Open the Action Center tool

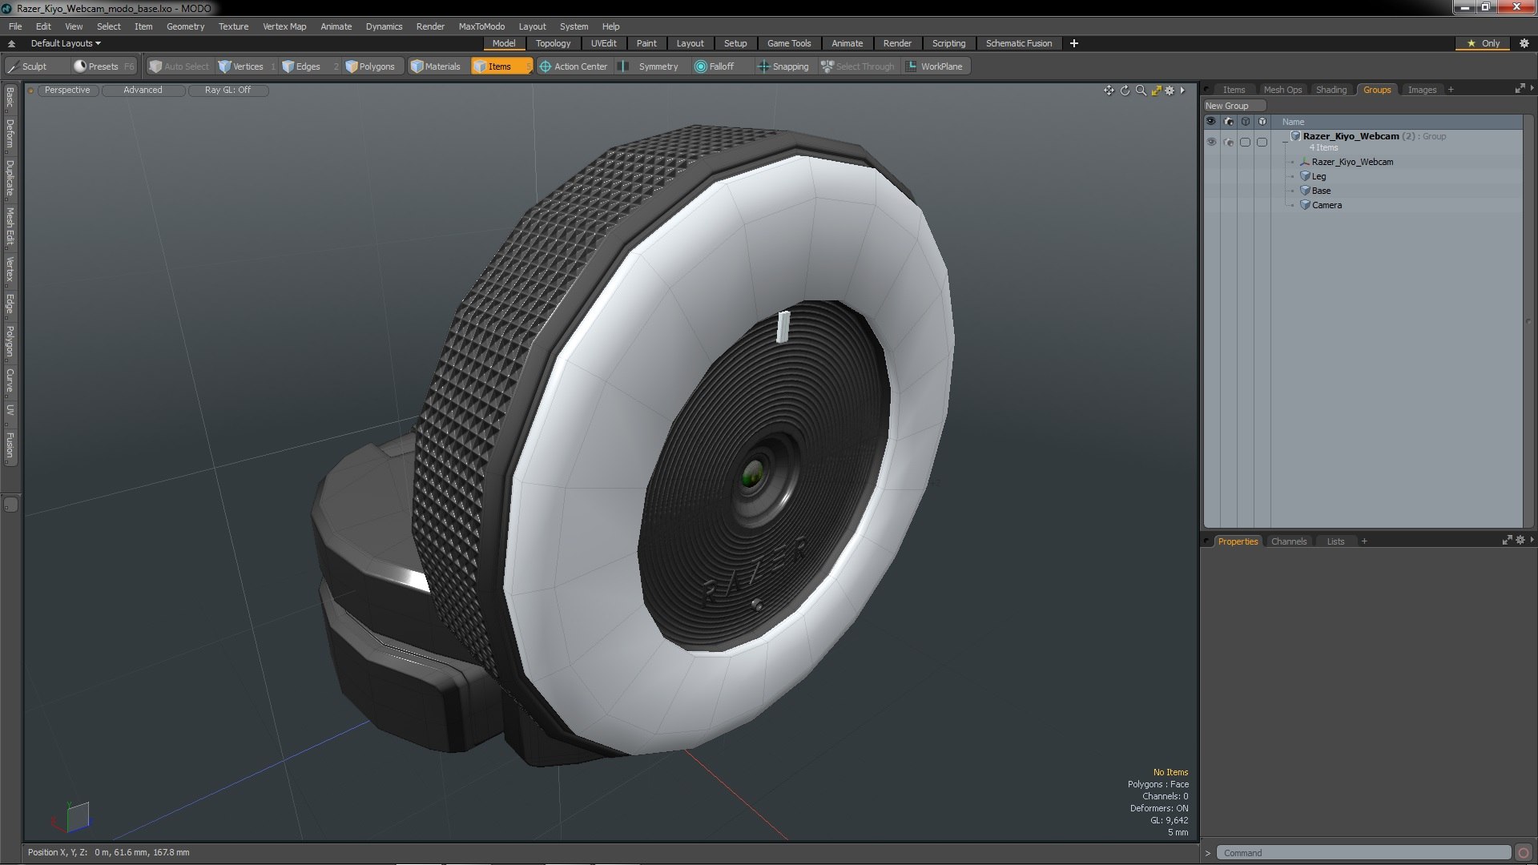[x=573, y=66]
